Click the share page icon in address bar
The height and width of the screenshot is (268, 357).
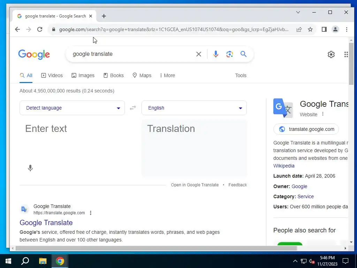click(x=299, y=29)
